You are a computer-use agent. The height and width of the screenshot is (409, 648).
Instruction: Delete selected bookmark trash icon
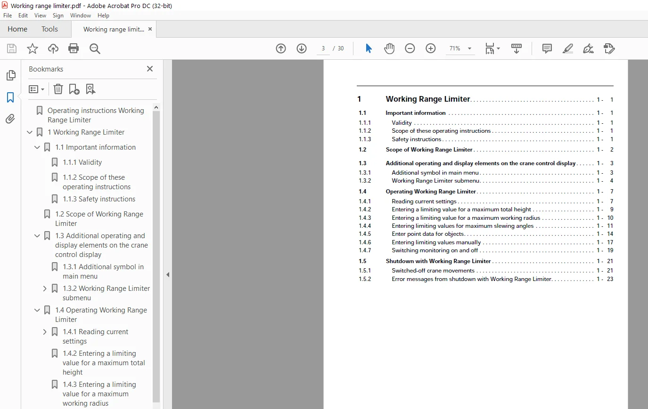[58, 89]
